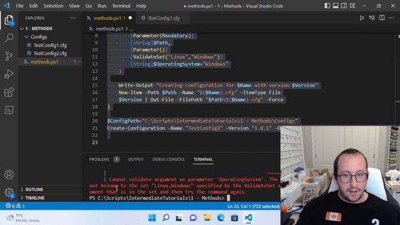
Task: Expand breadcrumb methods.ps1 chevron
Action: (x=127, y=29)
